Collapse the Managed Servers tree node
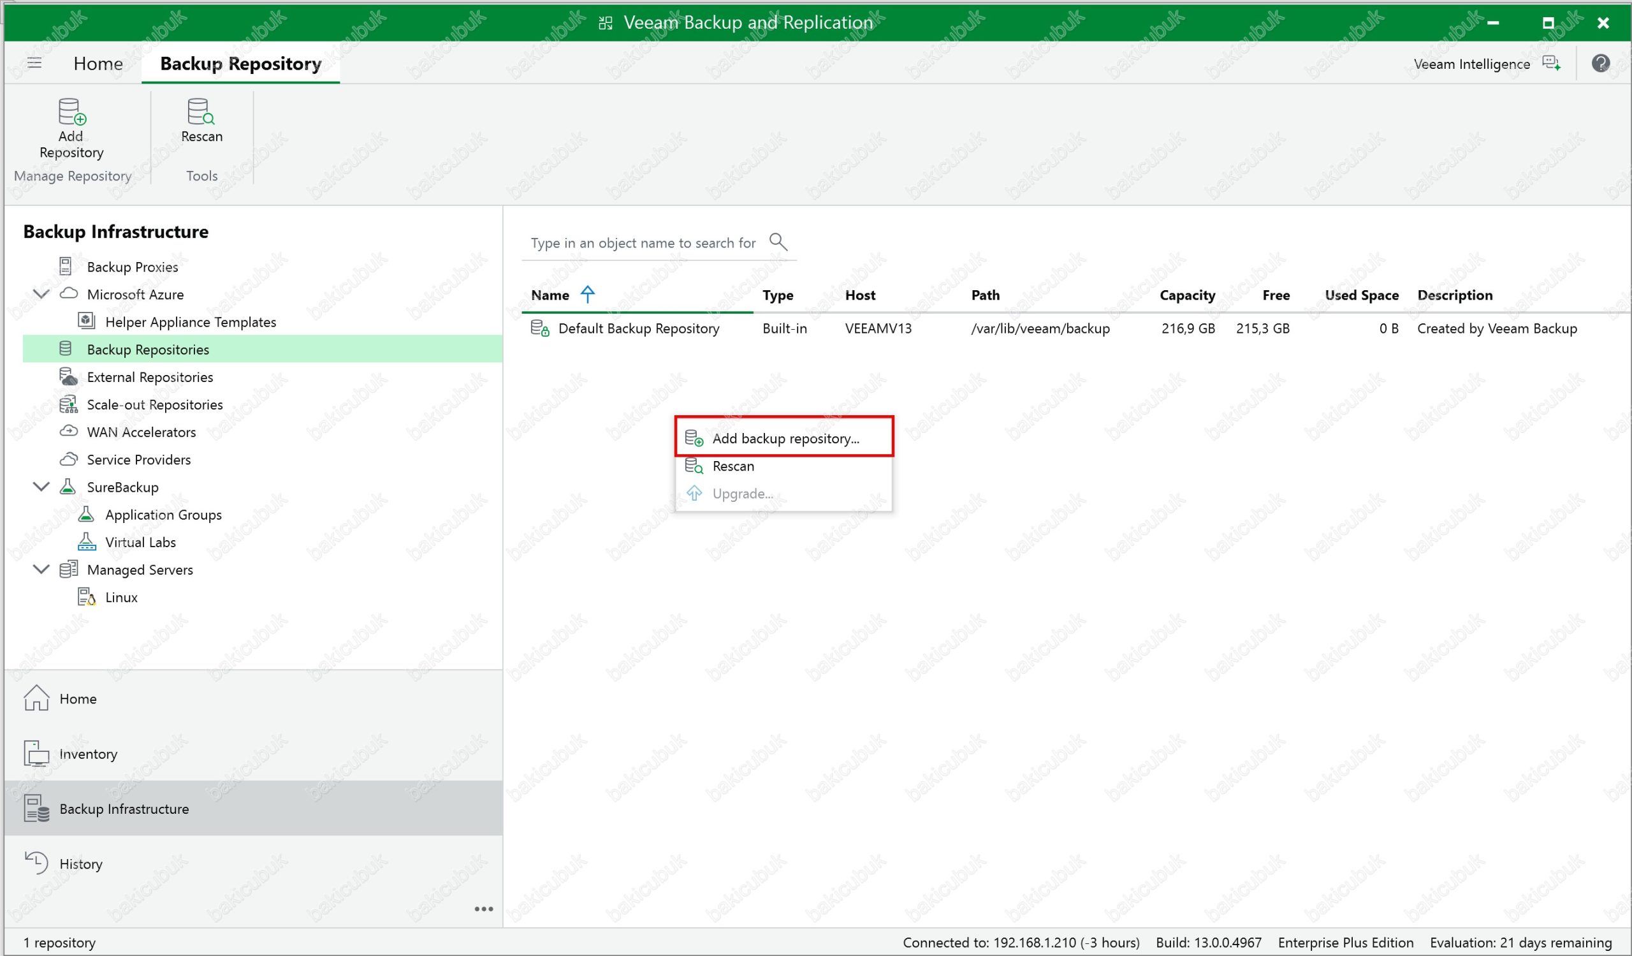This screenshot has height=956, width=1632. (x=41, y=570)
